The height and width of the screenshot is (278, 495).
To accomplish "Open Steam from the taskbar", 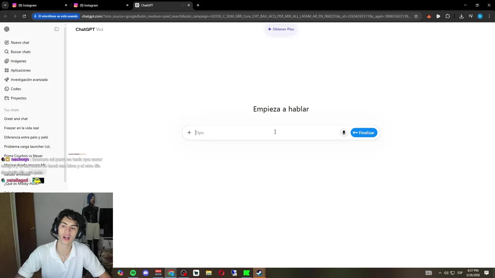I will pyautogui.click(x=259, y=273).
